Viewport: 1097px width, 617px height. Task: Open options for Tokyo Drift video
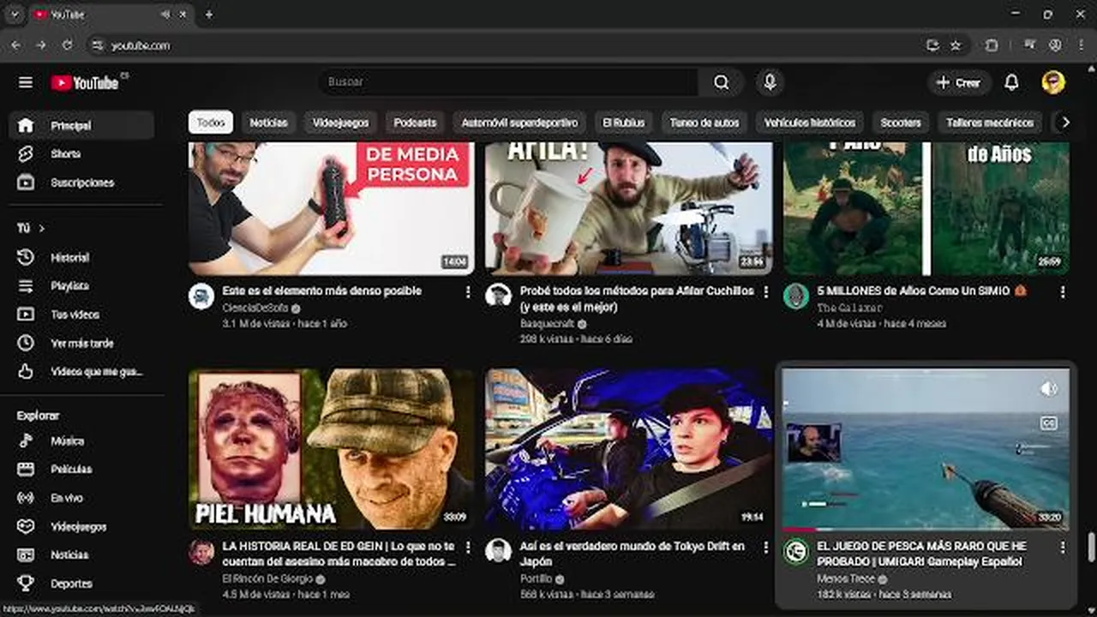click(x=765, y=547)
